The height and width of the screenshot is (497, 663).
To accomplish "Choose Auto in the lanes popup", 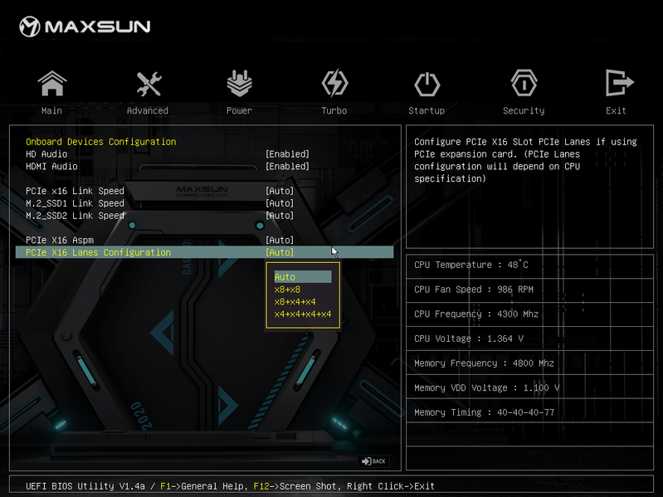I will click(303, 277).
